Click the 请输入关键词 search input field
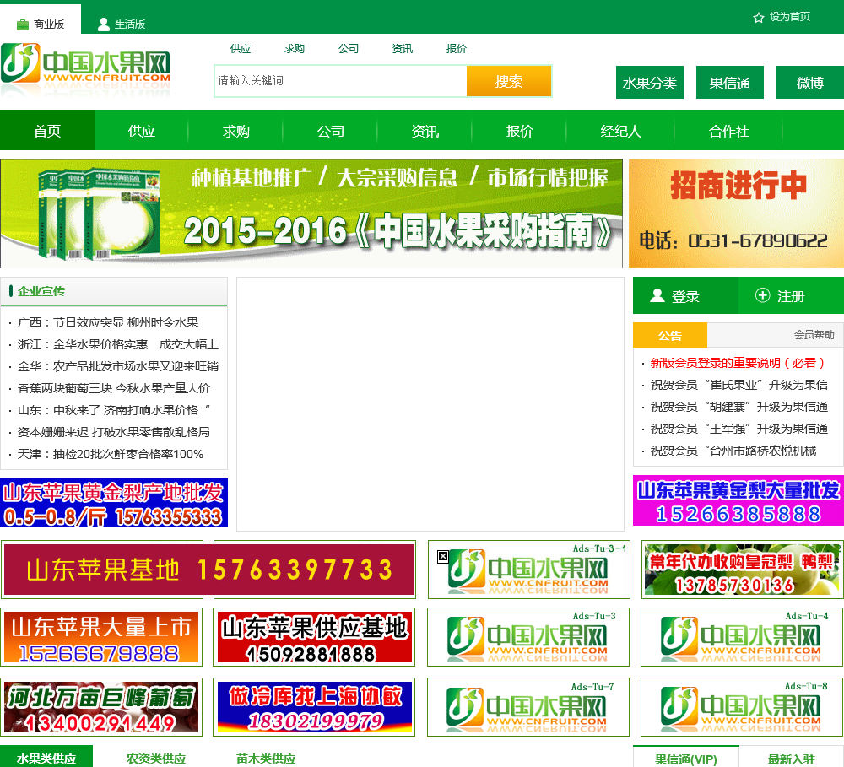844x767 pixels. (x=341, y=81)
